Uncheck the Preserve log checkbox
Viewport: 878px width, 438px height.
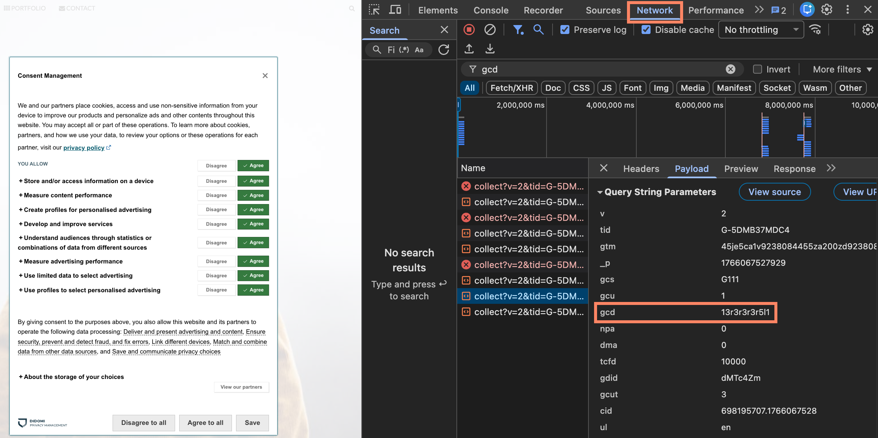click(x=565, y=30)
